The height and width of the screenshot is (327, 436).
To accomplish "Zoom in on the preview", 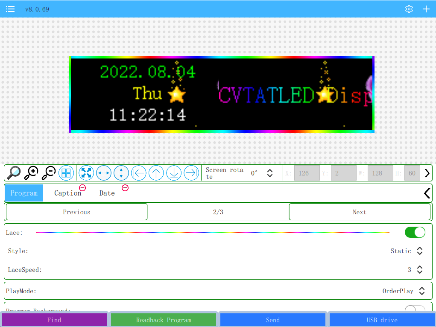I will coord(31,173).
